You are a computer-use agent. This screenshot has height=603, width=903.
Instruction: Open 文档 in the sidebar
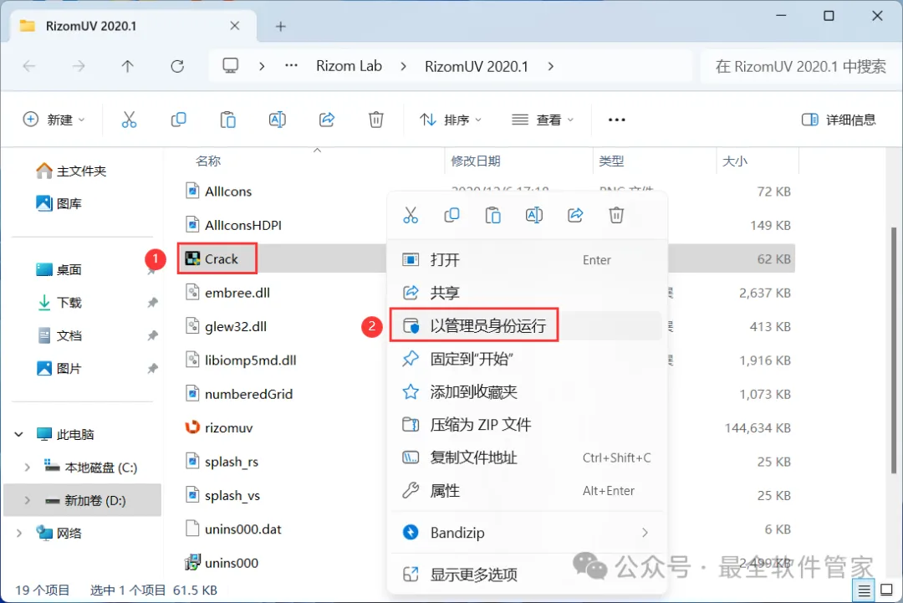click(59, 335)
